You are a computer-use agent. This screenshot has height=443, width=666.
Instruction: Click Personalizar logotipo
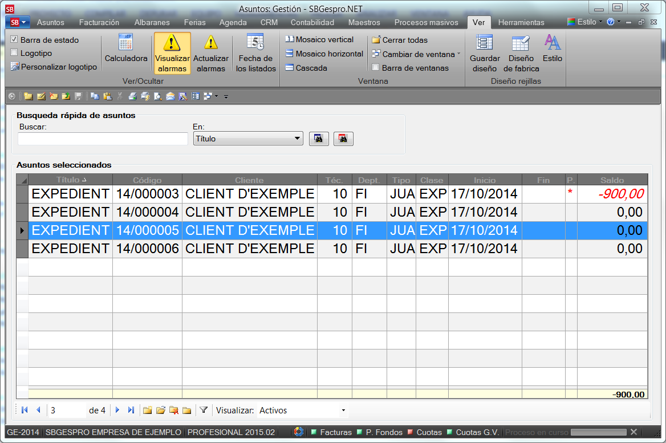coord(54,67)
